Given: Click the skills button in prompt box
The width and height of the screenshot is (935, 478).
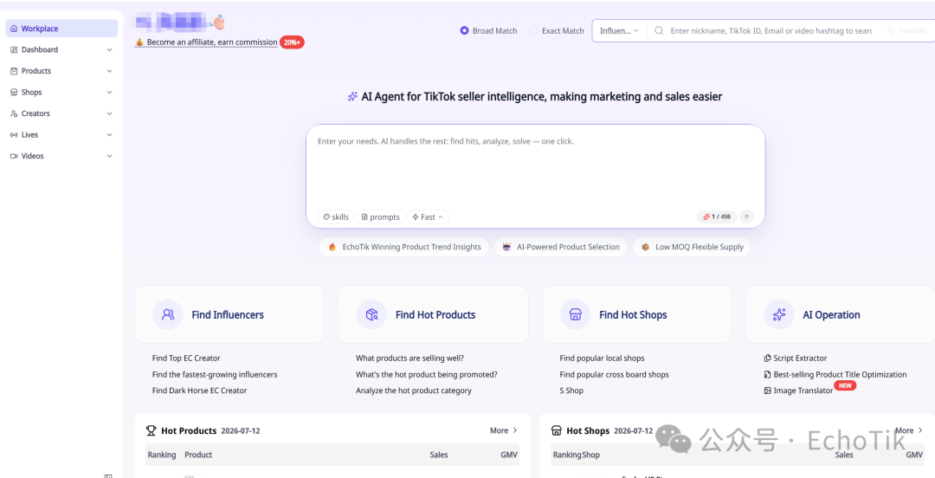Looking at the screenshot, I should 336,217.
